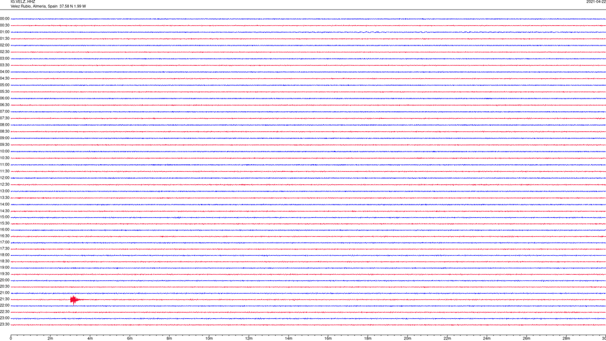606x341 pixels.
Task: Select the 09:00 time label
Action: pyautogui.click(x=4, y=138)
